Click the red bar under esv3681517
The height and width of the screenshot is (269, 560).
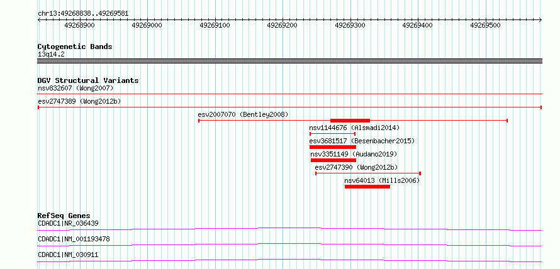333,147
